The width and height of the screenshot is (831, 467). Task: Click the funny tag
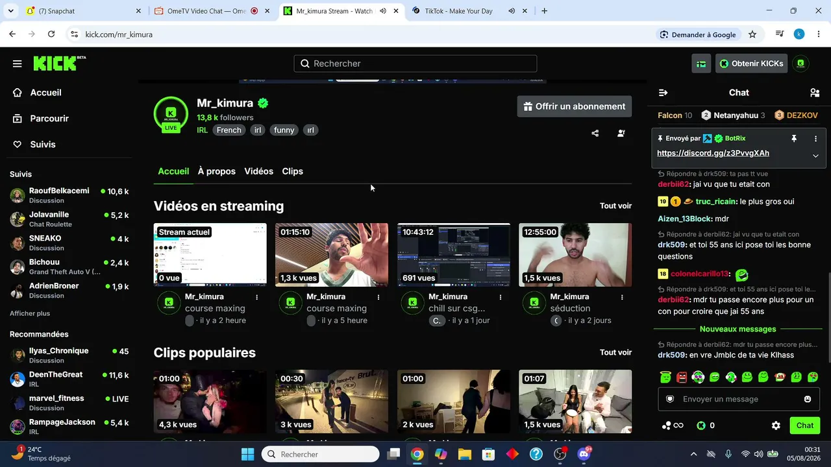(x=284, y=130)
